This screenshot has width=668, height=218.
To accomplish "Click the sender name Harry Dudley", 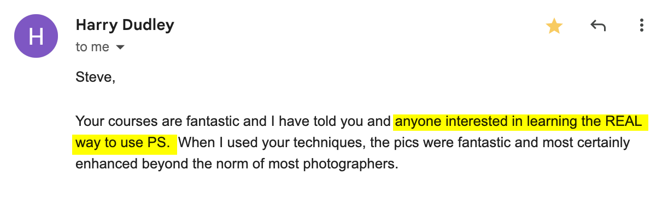I will click(x=125, y=25).
